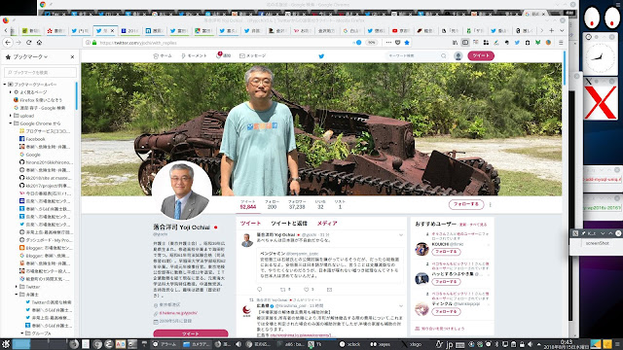This screenshot has width=623, height=350.
Task: Go to the Firefox home page icon
Action: [39, 43]
